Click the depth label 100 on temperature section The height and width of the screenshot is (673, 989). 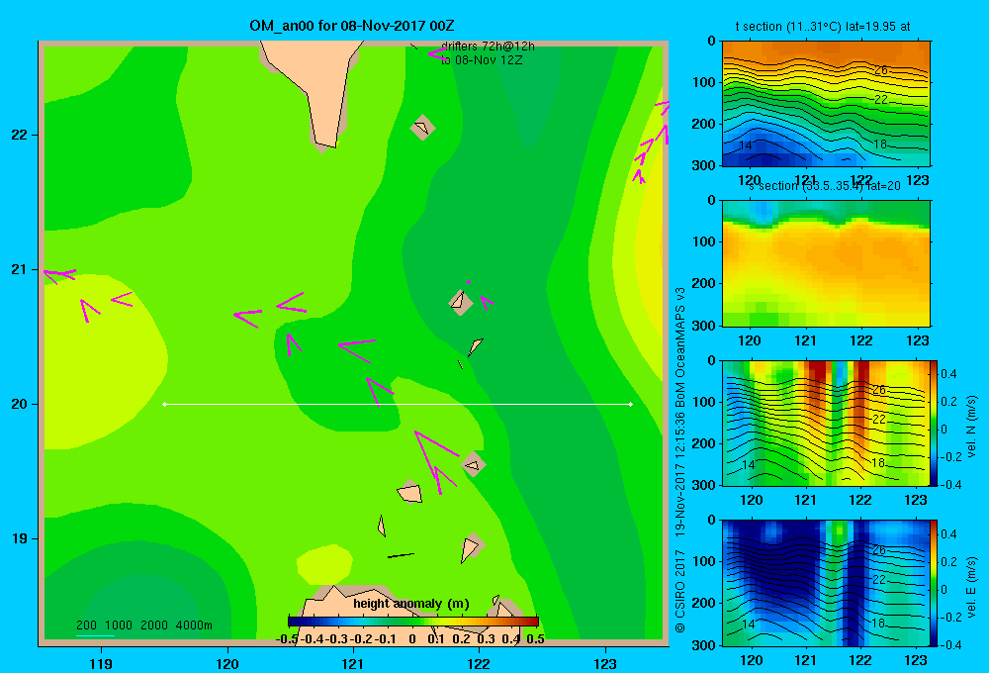coord(703,82)
